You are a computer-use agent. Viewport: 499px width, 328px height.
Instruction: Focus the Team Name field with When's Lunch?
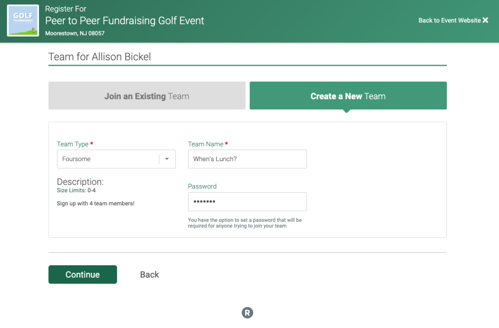(247, 159)
